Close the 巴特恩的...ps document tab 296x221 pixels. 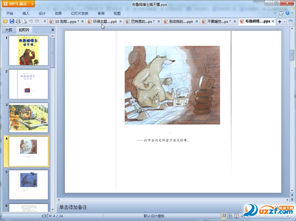(159, 22)
